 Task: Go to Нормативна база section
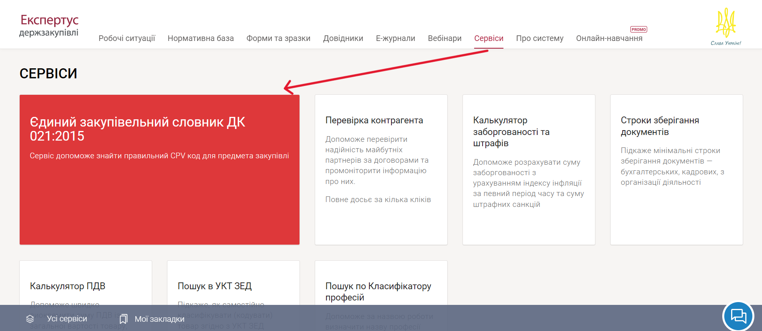[x=201, y=39]
